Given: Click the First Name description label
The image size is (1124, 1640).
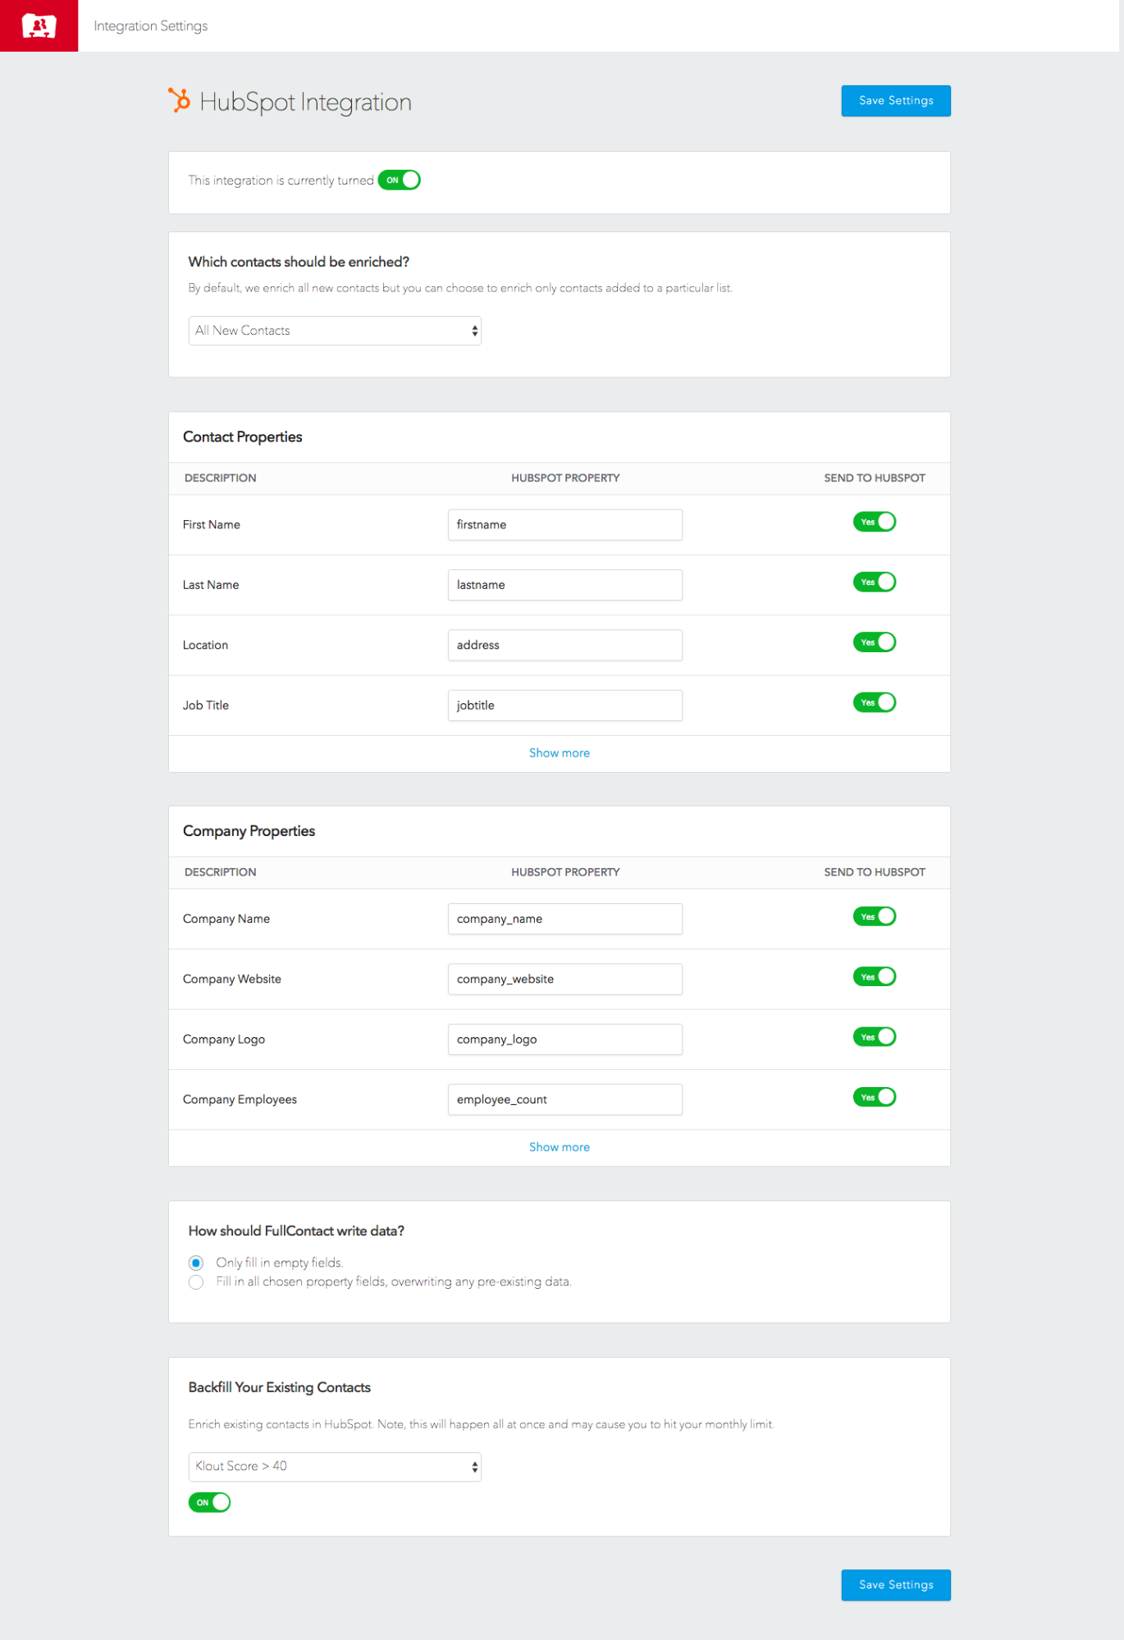Looking at the screenshot, I should pyautogui.click(x=212, y=525).
